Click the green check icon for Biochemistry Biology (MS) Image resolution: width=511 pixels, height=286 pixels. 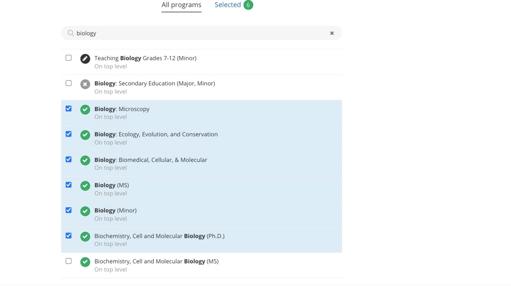click(x=85, y=262)
